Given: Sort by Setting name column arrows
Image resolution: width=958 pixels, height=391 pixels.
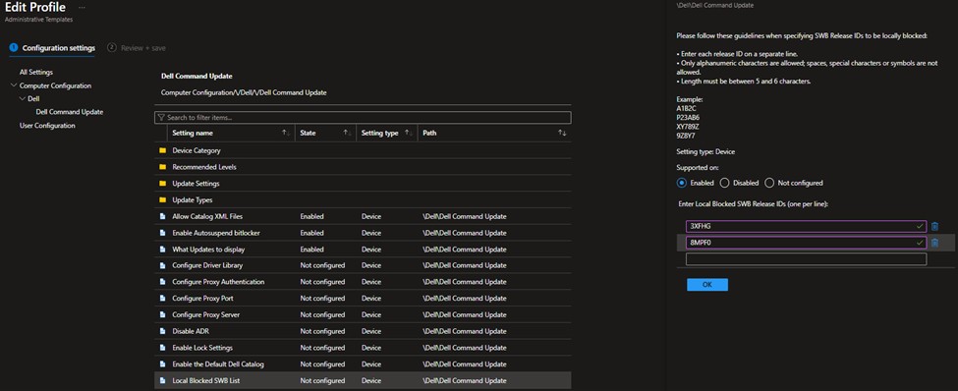Looking at the screenshot, I should [x=285, y=133].
